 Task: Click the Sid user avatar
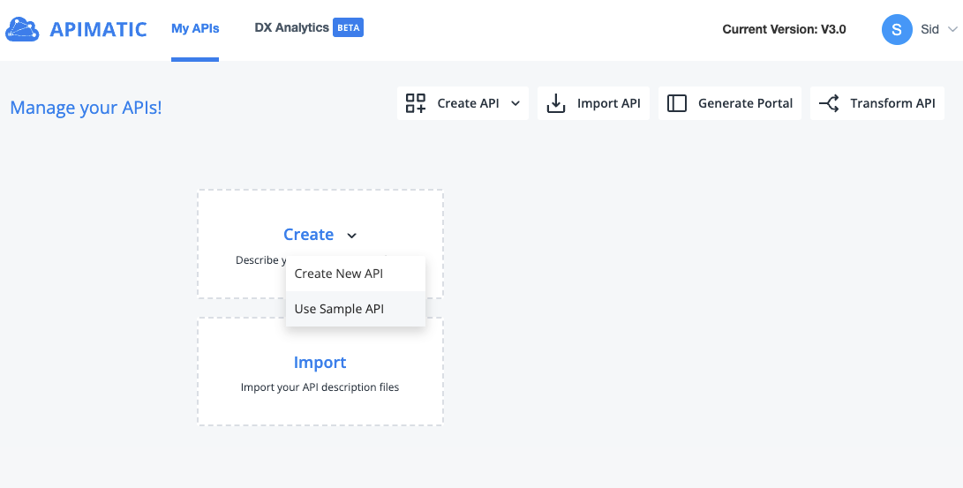(897, 29)
